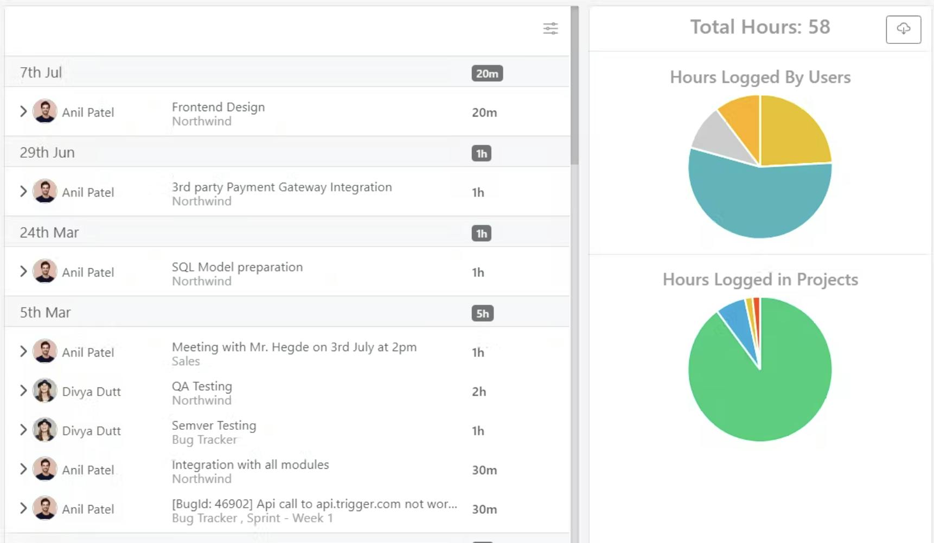The height and width of the screenshot is (543, 934).
Task: Click the 1h badge next to 29th Jun
Action: 482,153
